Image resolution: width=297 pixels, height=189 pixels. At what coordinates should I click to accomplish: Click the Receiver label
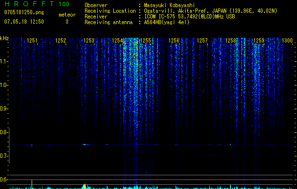coord(96,17)
